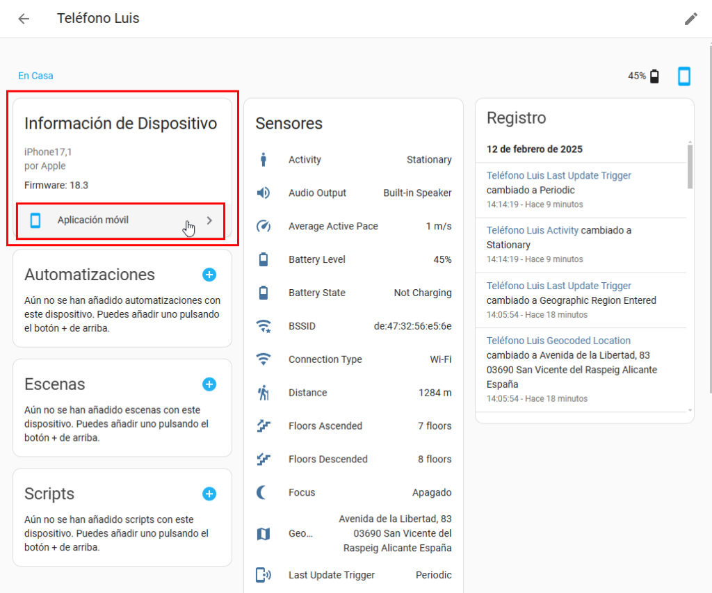
Task: Expand Aplicación móvil chevron arrow
Action: tap(210, 220)
